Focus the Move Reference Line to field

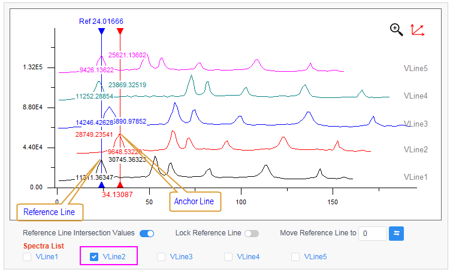[372, 233]
